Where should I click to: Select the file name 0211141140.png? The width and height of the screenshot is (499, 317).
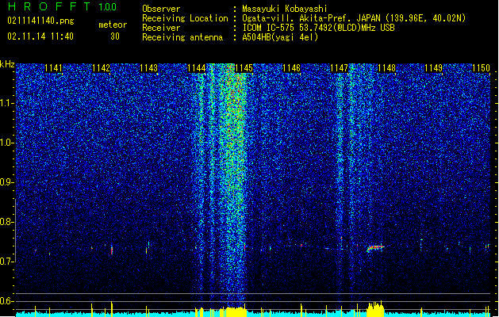pos(40,21)
